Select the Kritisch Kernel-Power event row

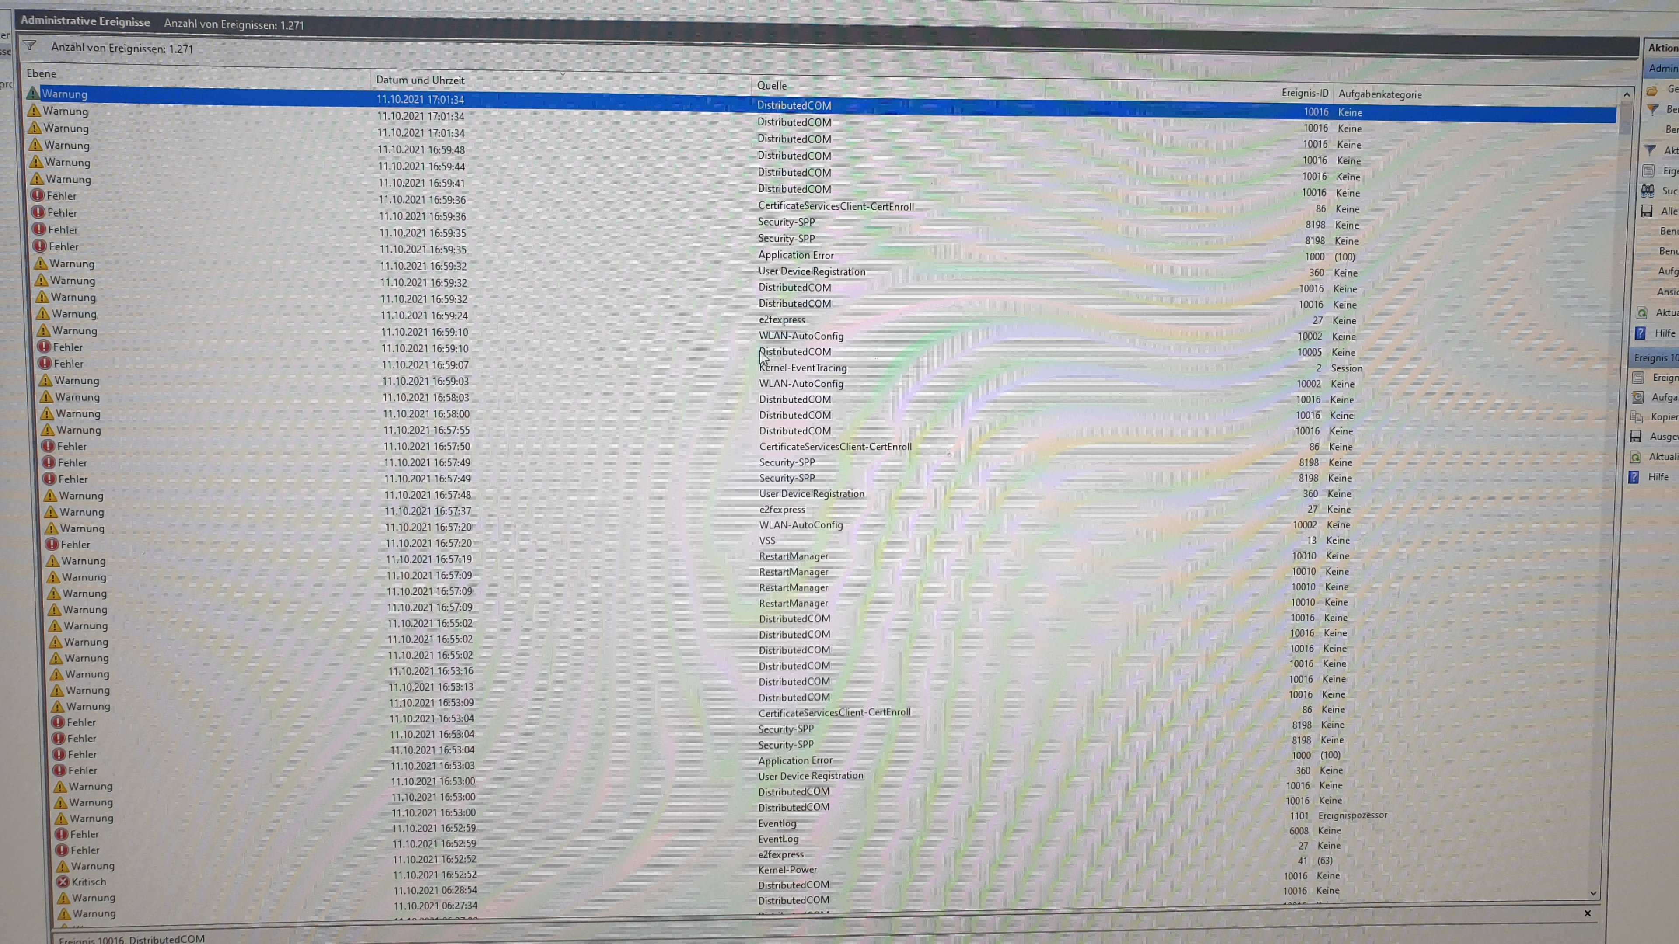click(x=89, y=882)
